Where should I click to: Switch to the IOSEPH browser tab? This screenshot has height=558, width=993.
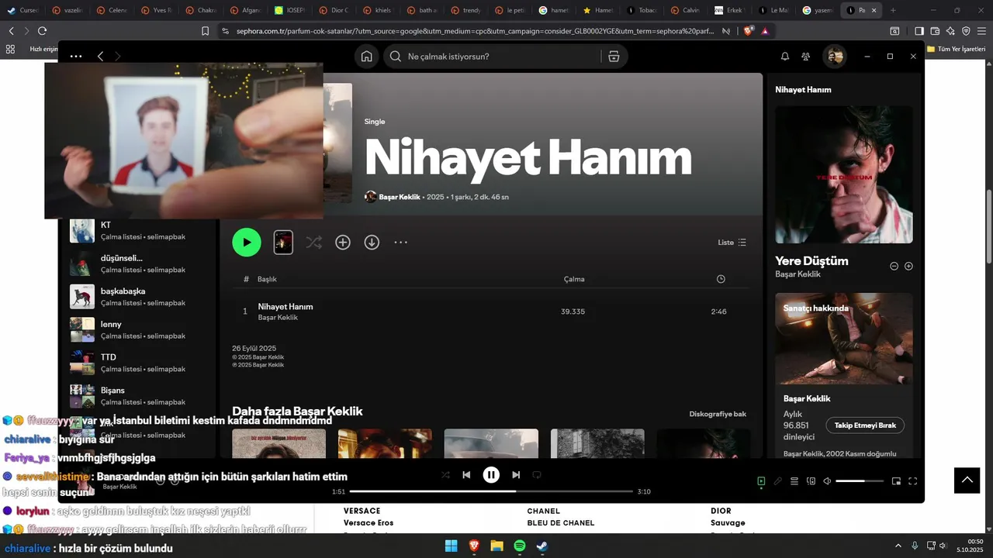[x=290, y=10]
